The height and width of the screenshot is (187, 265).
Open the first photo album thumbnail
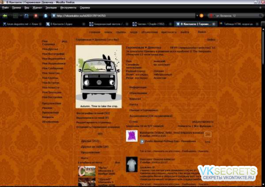coord(87,171)
